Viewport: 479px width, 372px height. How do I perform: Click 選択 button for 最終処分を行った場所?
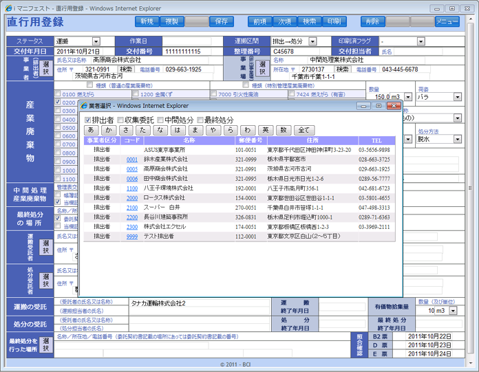(46, 344)
